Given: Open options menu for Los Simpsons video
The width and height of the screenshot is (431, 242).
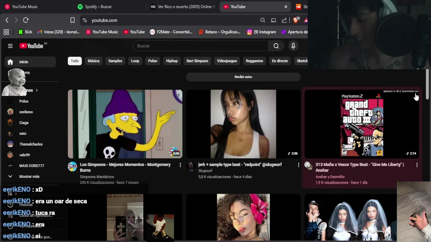Looking at the screenshot, I should pos(180,165).
